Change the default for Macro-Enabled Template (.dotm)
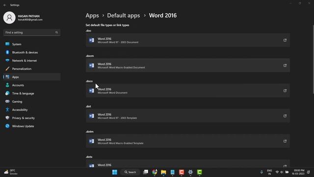The height and width of the screenshot is (177, 314). pos(187,141)
